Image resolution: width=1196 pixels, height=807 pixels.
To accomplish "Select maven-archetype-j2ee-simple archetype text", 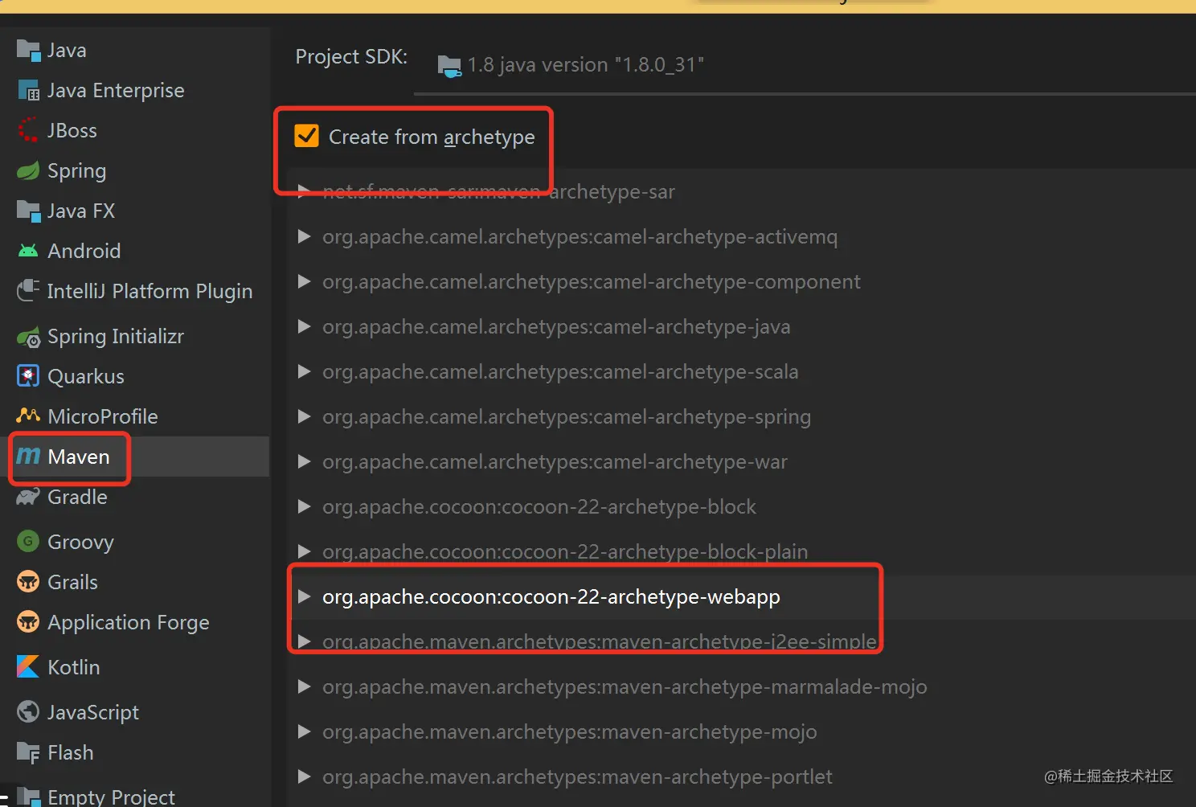I will tap(600, 642).
